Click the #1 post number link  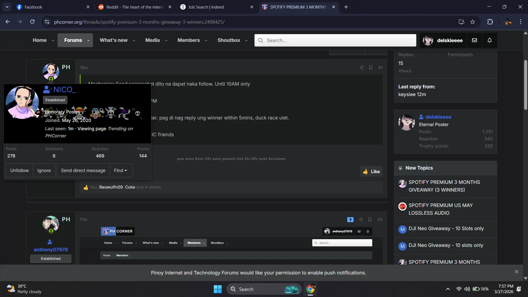[x=381, y=68]
